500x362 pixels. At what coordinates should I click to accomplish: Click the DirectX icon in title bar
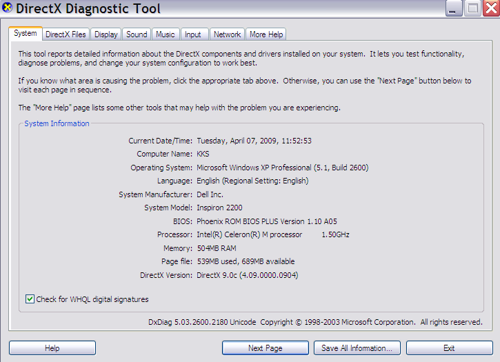[8, 9]
